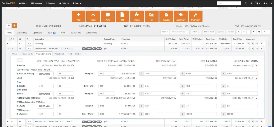Click the down-arrow button beside orange document icon
The image size is (274, 127).
point(9,26)
